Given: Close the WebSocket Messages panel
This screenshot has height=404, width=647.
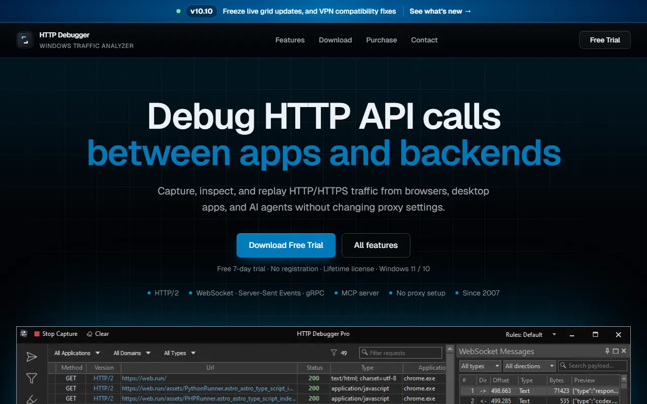Looking at the screenshot, I should 624,351.
